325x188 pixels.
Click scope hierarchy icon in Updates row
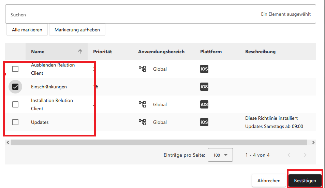coord(142,122)
